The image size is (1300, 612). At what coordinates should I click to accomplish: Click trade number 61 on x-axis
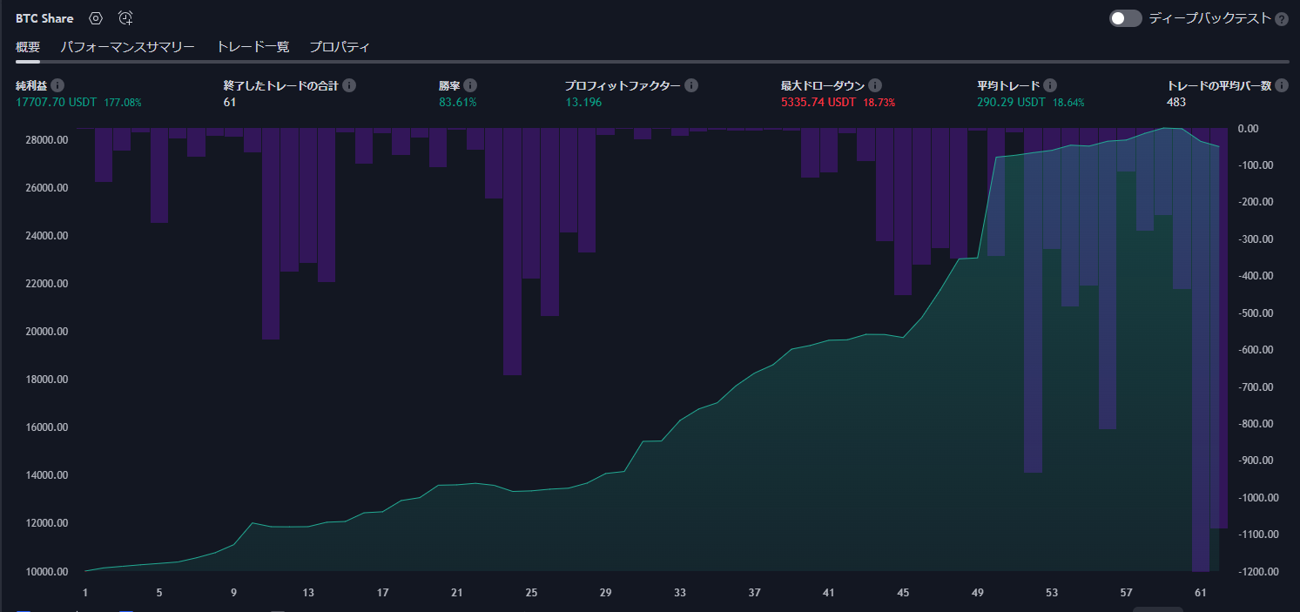(x=1201, y=593)
